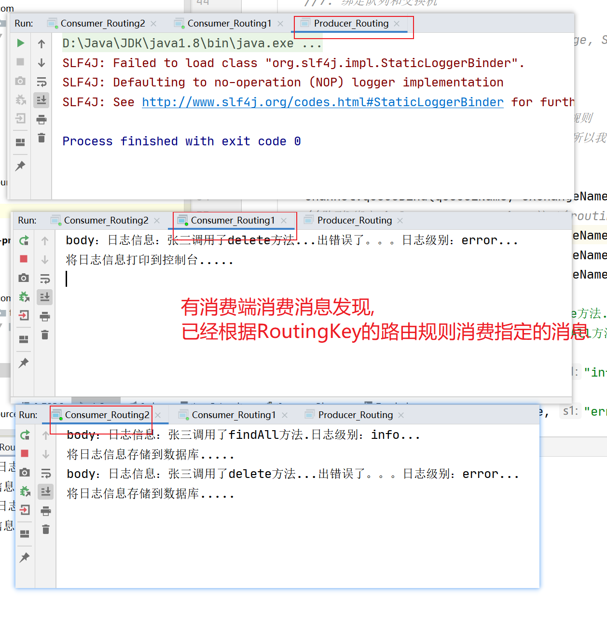Toggle soft-wrap in middle Run panel
Screen dimensions: 607x617
[x=45, y=279]
